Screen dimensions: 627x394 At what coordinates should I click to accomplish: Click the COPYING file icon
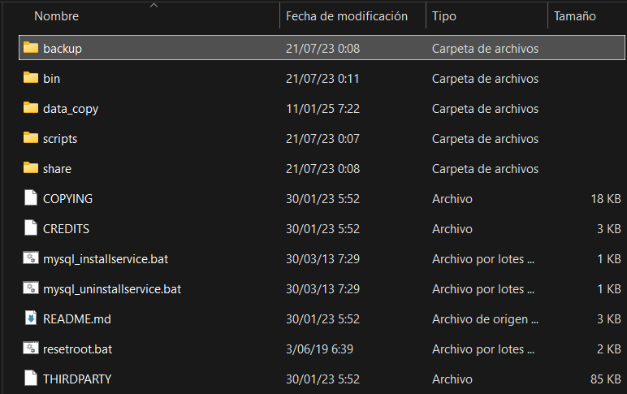[x=31, y=197]
